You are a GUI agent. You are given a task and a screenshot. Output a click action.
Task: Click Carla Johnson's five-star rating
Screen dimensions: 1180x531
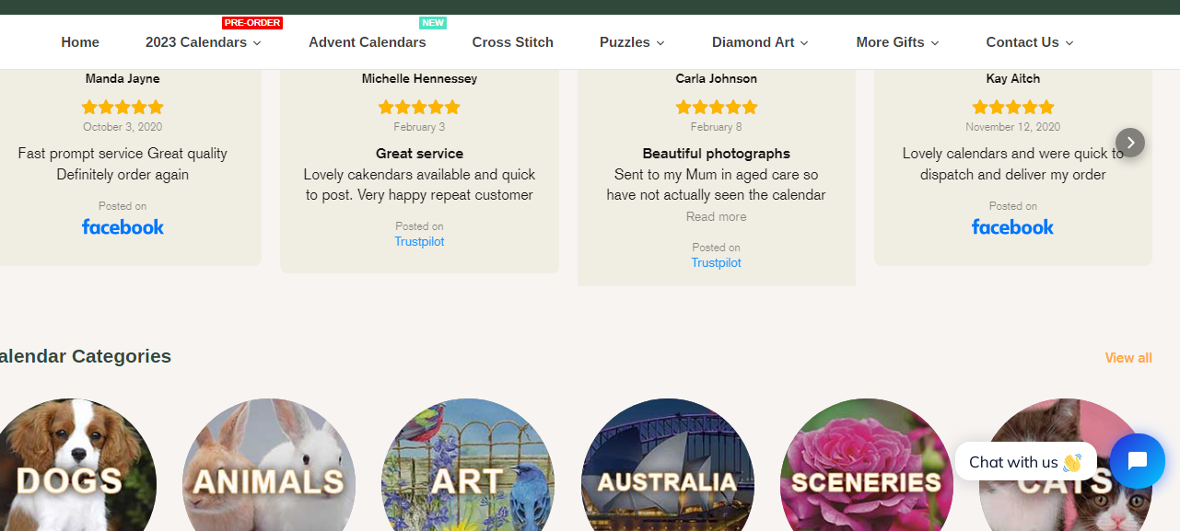tap(716, 108)
